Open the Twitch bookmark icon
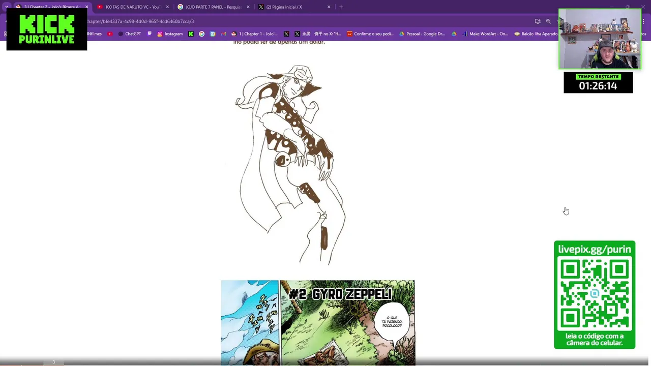The image size is (651, 366). tap(150, 34)
